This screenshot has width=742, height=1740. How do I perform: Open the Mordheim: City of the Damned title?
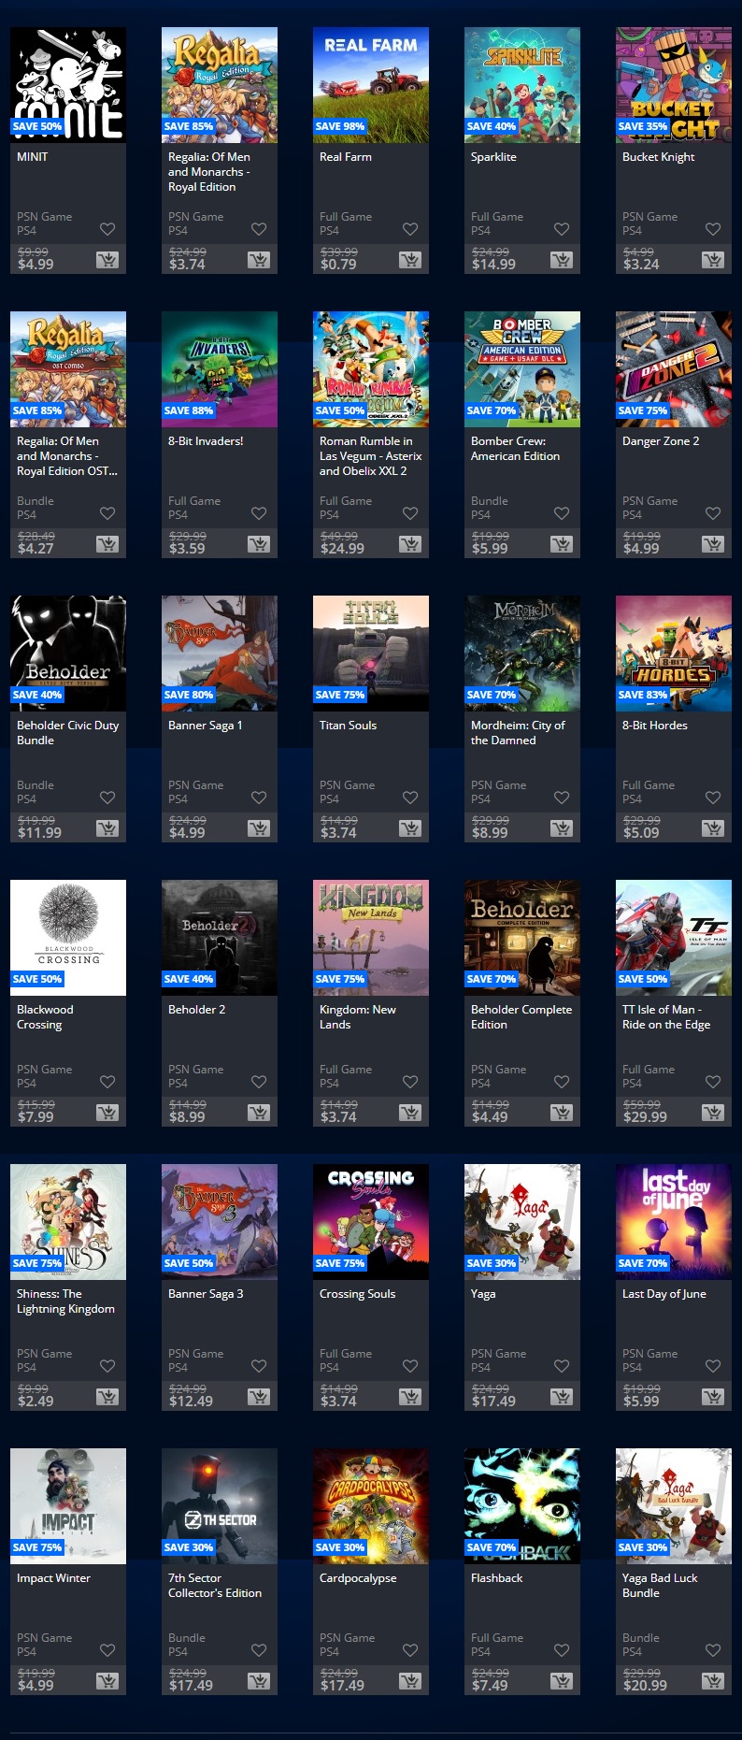(518, 733)
